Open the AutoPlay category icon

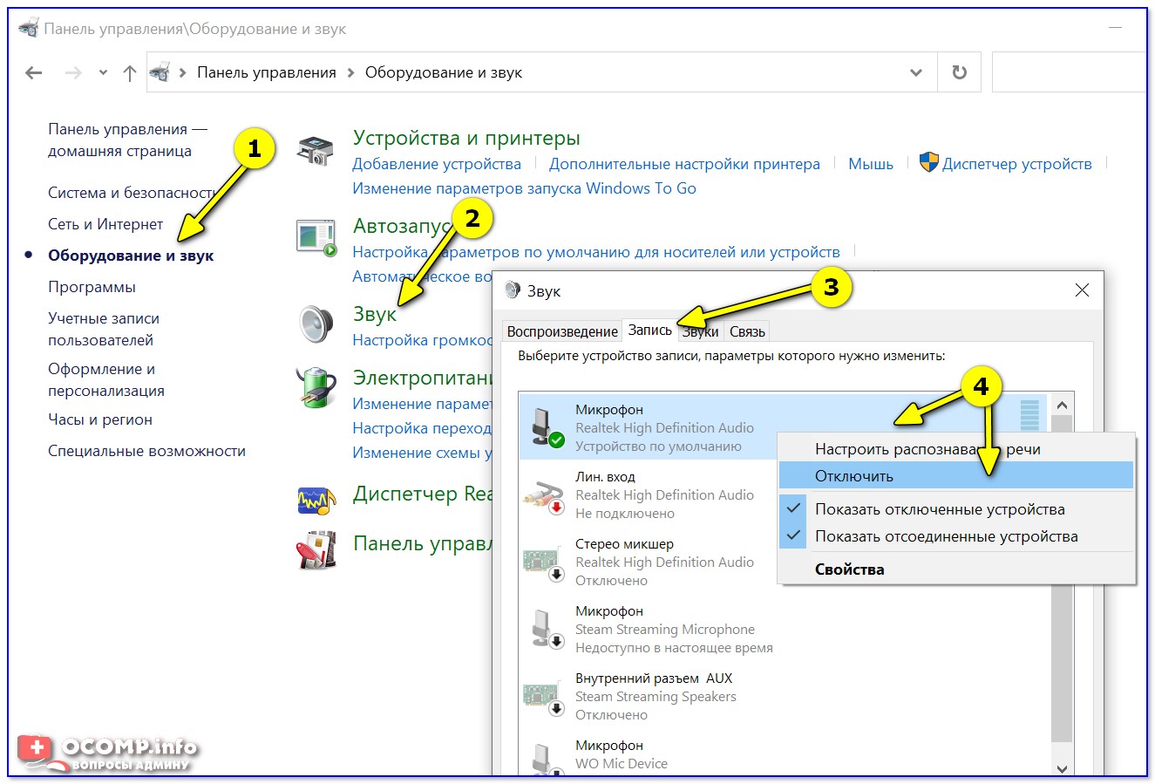(316, 238)
